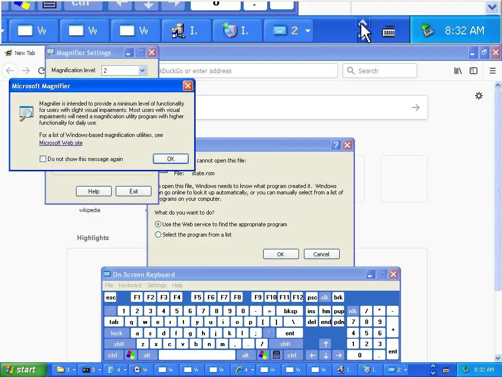Open the File menu in On-Screen Keyboard
This screenshot has height=377, width=502.
tap(109, 285)
